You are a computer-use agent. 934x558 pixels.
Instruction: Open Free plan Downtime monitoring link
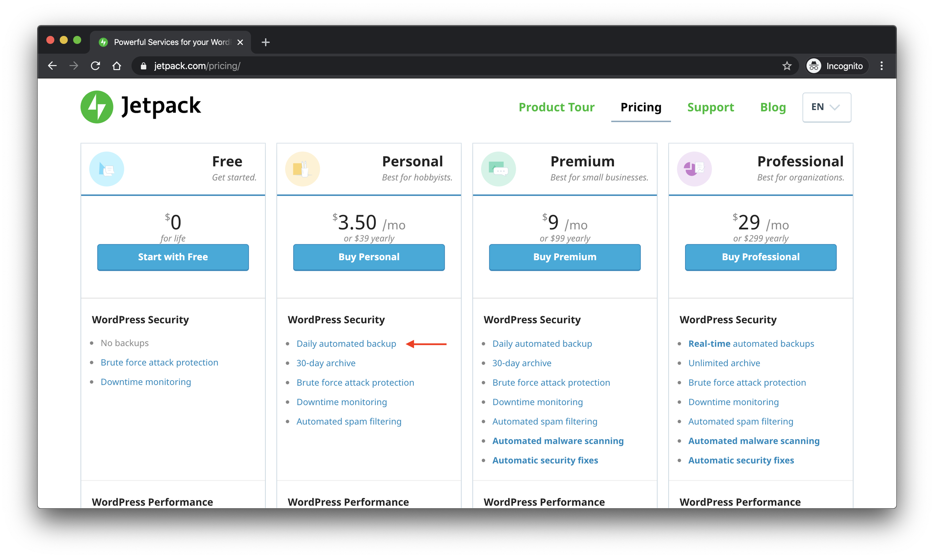point(146,382)
